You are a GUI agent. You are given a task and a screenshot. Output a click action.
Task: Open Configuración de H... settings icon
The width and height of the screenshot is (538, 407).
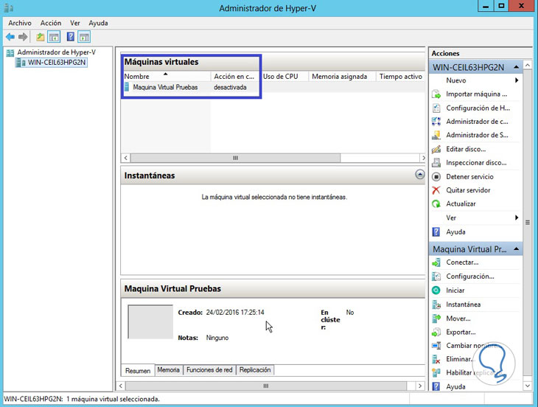(436, 108)
